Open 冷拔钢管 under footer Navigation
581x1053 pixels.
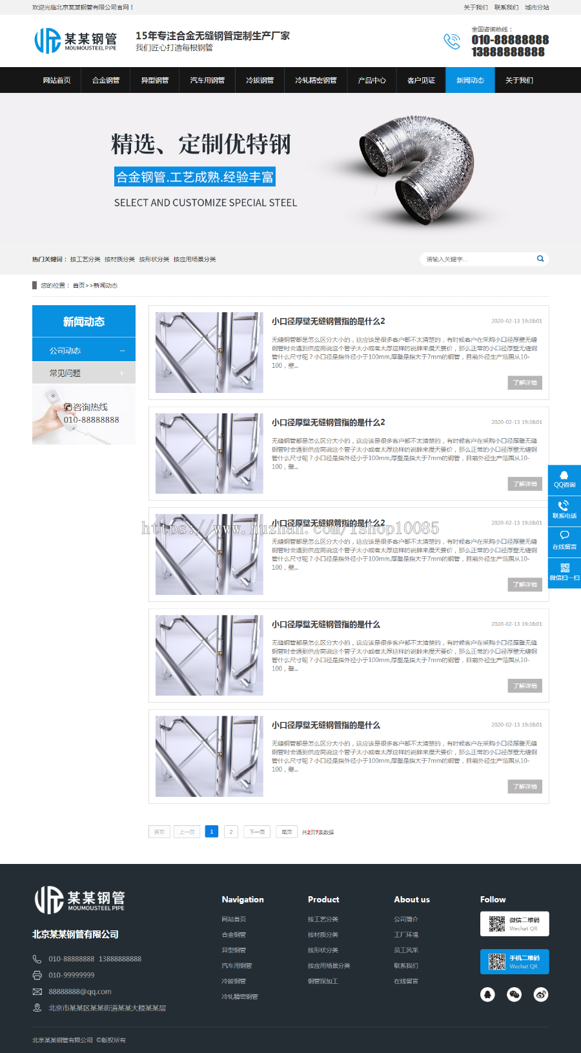tap(234, 981)
